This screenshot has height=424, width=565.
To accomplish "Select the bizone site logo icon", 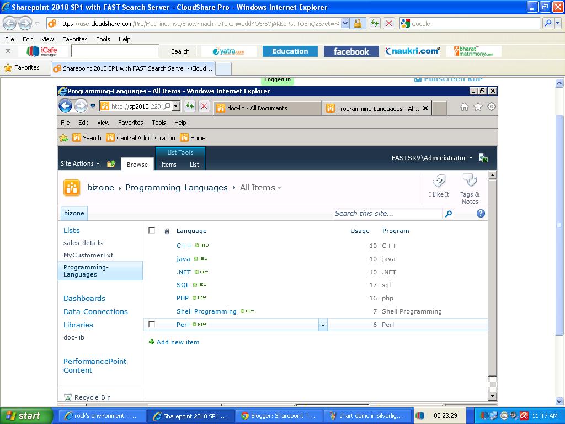I will point(72,187).
